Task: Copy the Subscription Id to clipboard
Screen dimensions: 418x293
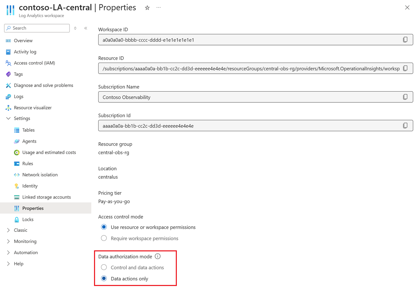Action: click(405, 126)
